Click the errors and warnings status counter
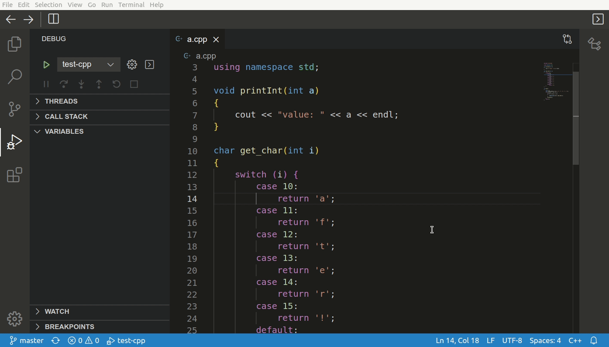This screenshot has width=609, height=347. tap(83, 340)
